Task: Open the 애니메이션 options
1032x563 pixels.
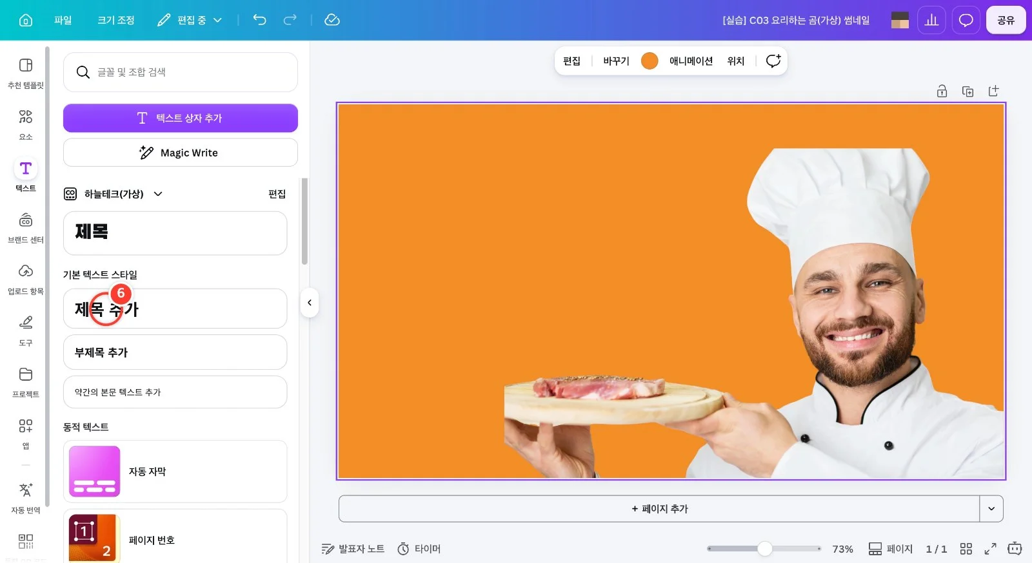Action: point(691,61)
